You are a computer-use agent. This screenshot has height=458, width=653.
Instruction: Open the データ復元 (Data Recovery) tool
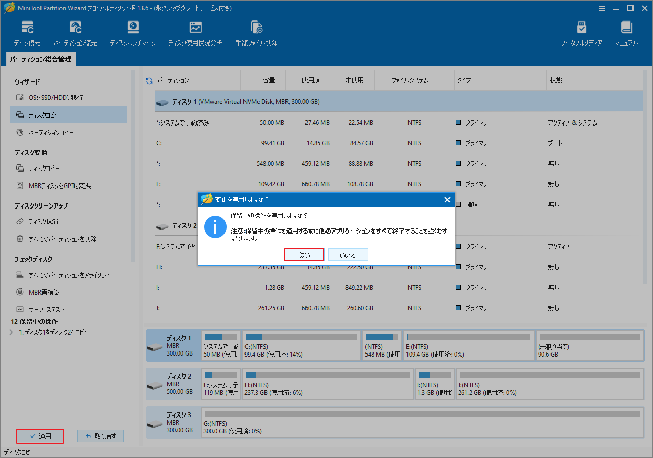coord(27,32)
